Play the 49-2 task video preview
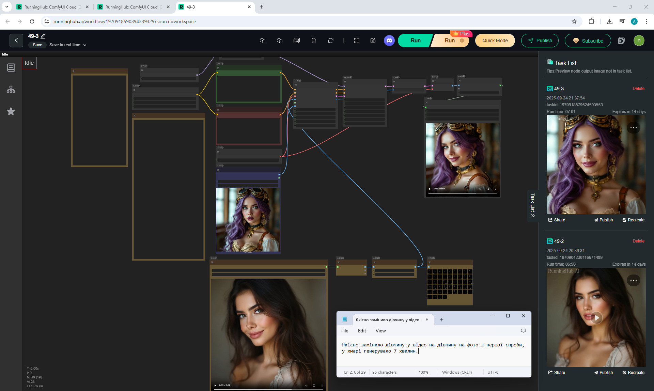 click(x=596, y=317)
